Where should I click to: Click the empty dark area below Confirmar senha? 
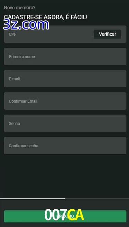65,176
